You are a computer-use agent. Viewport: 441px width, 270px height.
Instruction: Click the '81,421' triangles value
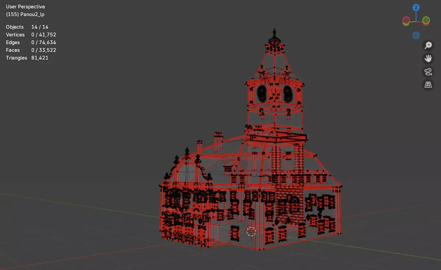[x=40, y=58]
